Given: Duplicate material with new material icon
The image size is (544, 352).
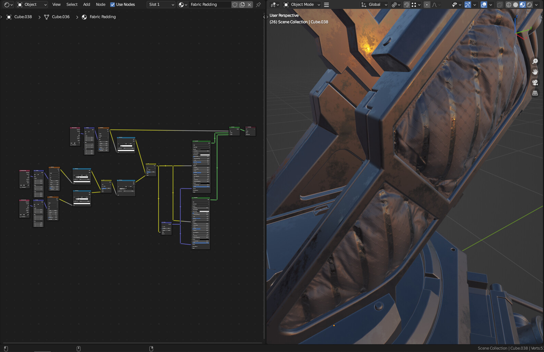Looking at the screenshot, I should coord(242,4).
